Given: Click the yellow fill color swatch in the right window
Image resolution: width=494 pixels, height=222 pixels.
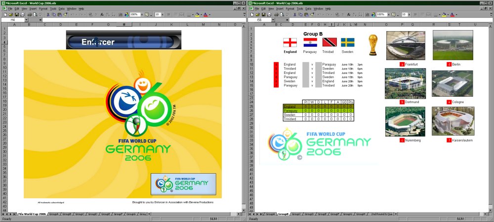Looking at the screenshot, I should point(444,15).
